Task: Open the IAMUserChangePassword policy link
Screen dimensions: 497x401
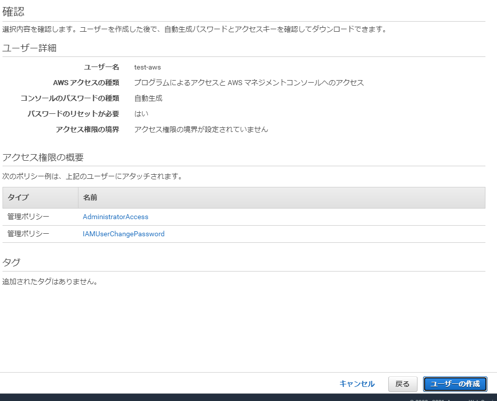Action: (124, 233)
